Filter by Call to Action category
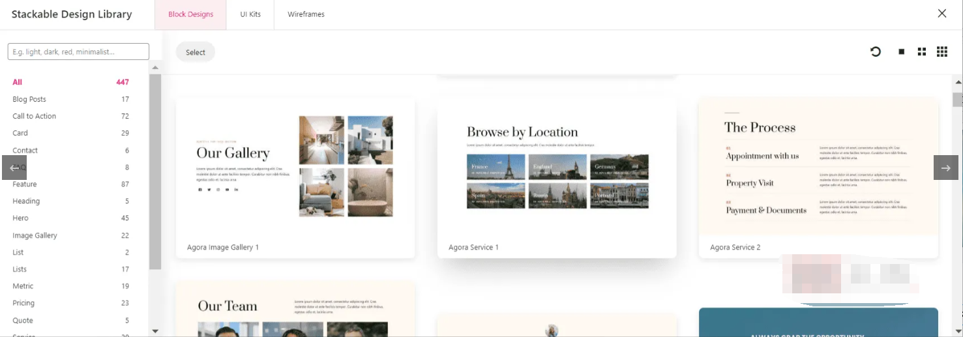The width and height of the screenshot is (963, 337). tap(70, 116)
